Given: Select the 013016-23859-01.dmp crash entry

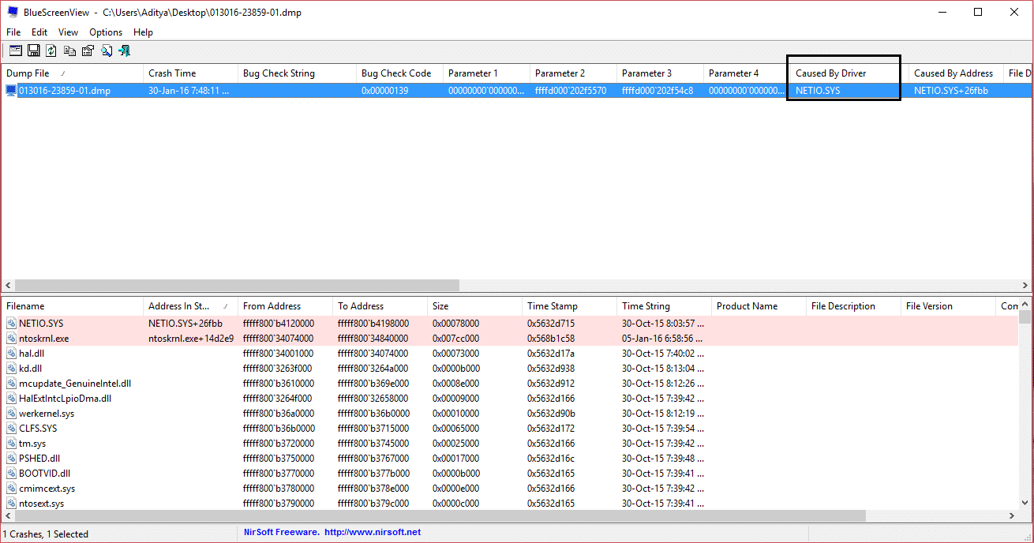Looking at the screenshot, I should [65, 91].
